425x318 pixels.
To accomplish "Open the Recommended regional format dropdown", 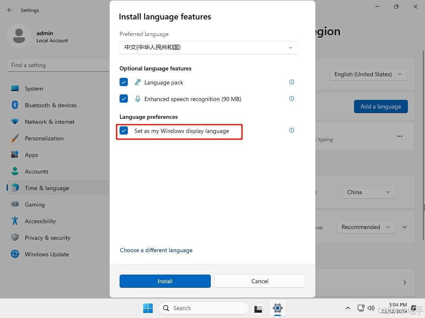I will 366,227.
